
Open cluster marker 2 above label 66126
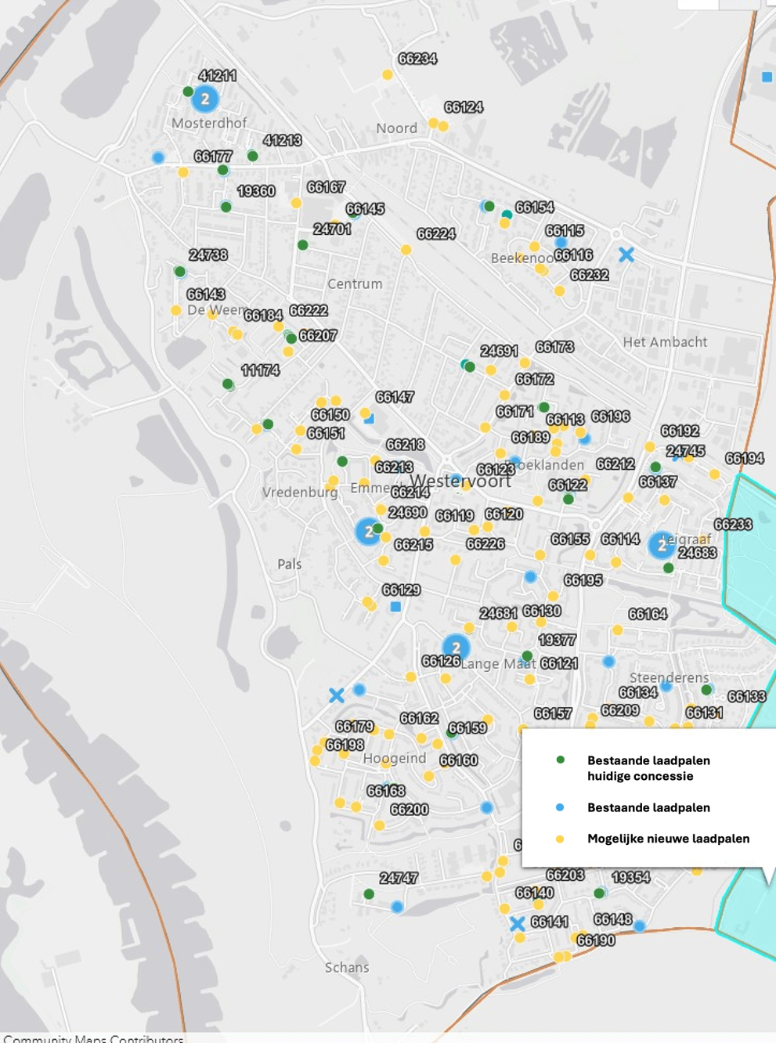(x=456, y=648)
